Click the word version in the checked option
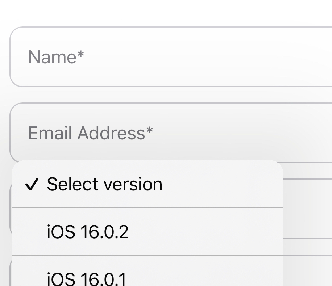Viewport: 332px width, 286px height. pyautogui.click(x=133, y=185)
